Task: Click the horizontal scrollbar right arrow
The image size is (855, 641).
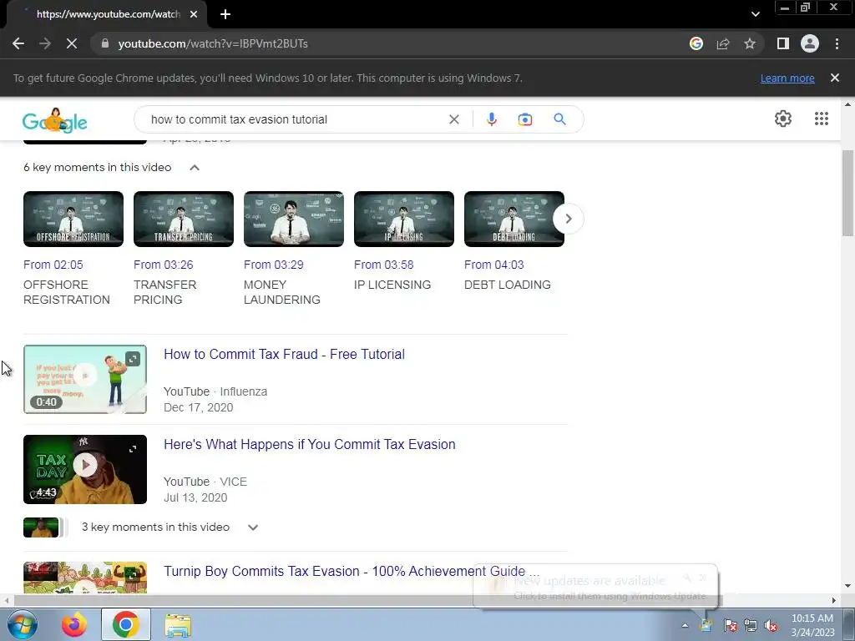Action: tap(833, 601)
